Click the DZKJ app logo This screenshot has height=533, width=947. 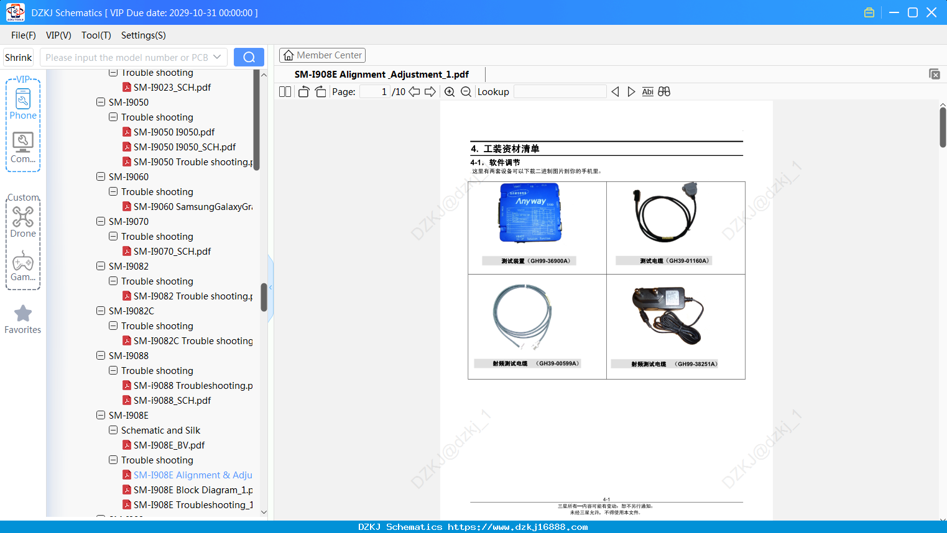coord(15,12)
